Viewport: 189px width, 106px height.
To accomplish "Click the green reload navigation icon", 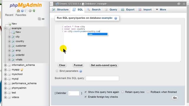I will click(x=34, y=11).
